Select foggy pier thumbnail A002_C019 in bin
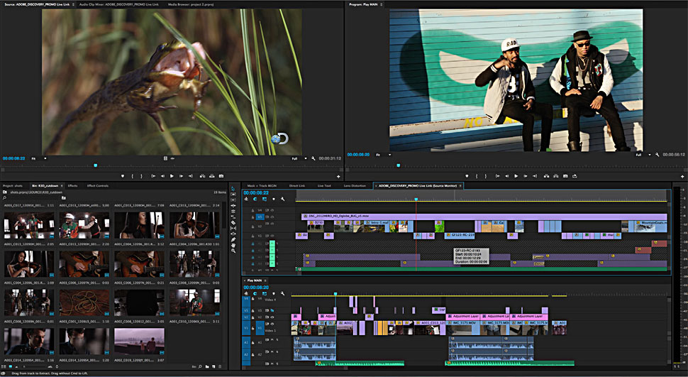Viewport: 688px width, 377px height. click(140, 341)
